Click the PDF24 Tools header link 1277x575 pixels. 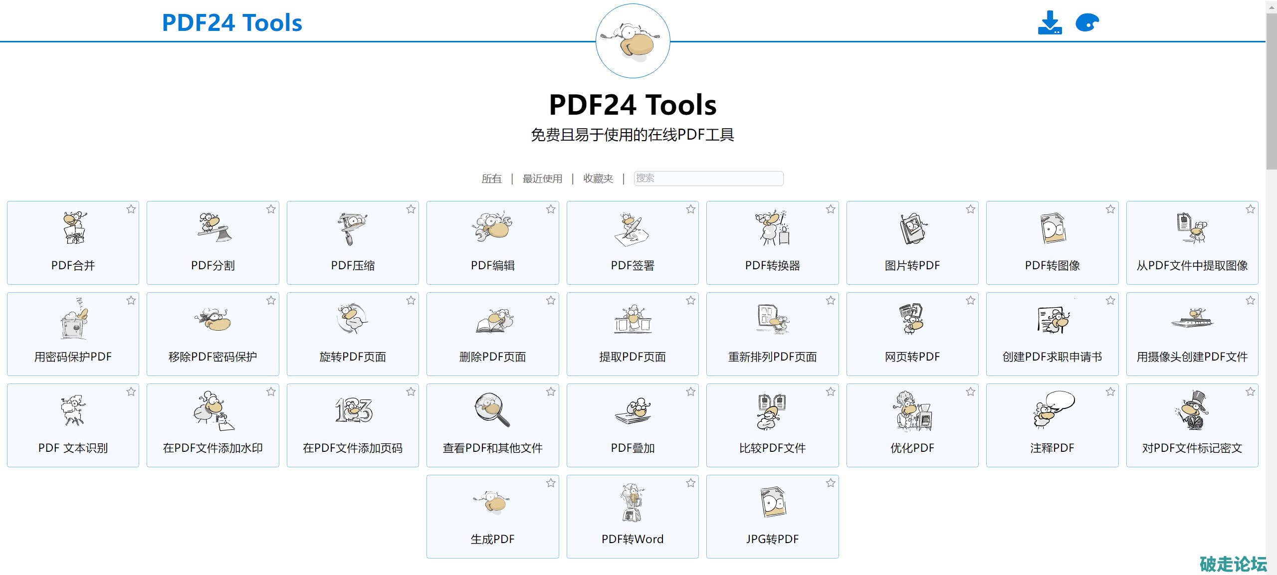(x=232, y=23)
